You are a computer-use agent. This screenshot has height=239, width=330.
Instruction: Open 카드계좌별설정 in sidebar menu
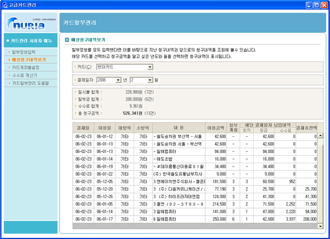[x=25, y=67]
